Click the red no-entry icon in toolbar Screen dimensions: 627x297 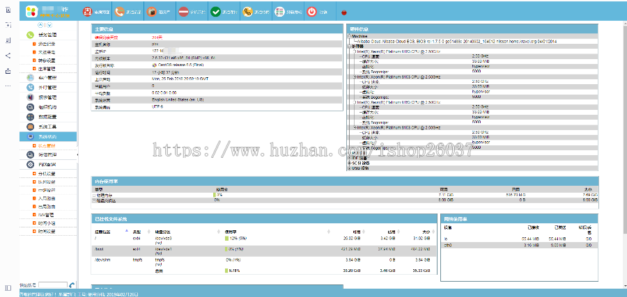pos(183,12)
